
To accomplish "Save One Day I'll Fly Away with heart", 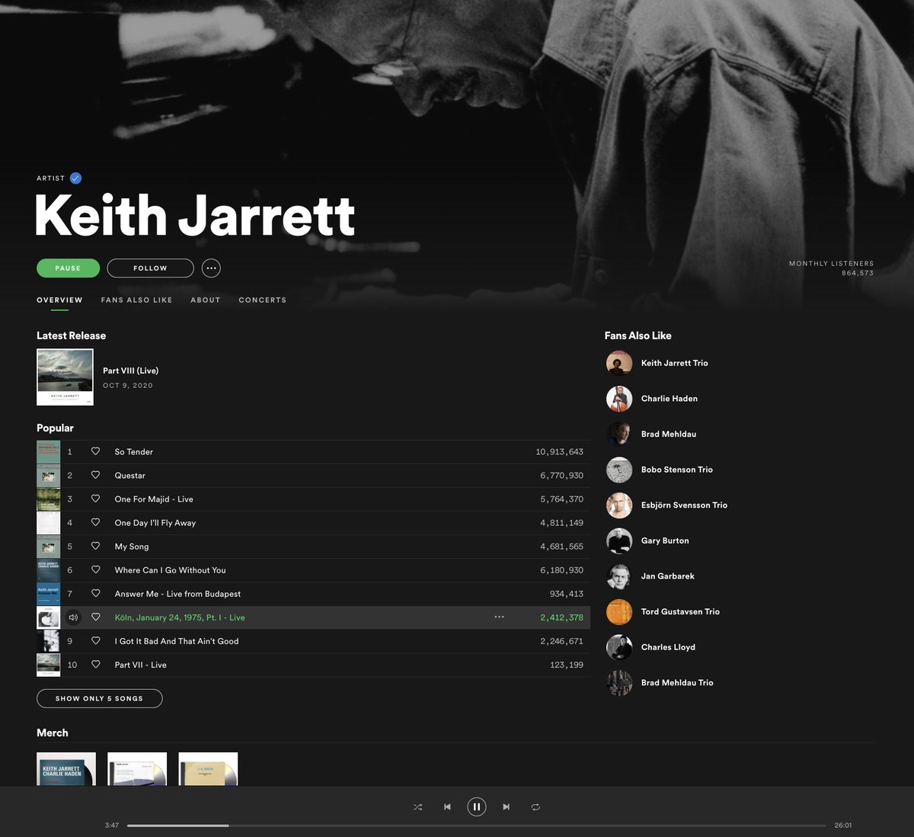I will [95, 522].
